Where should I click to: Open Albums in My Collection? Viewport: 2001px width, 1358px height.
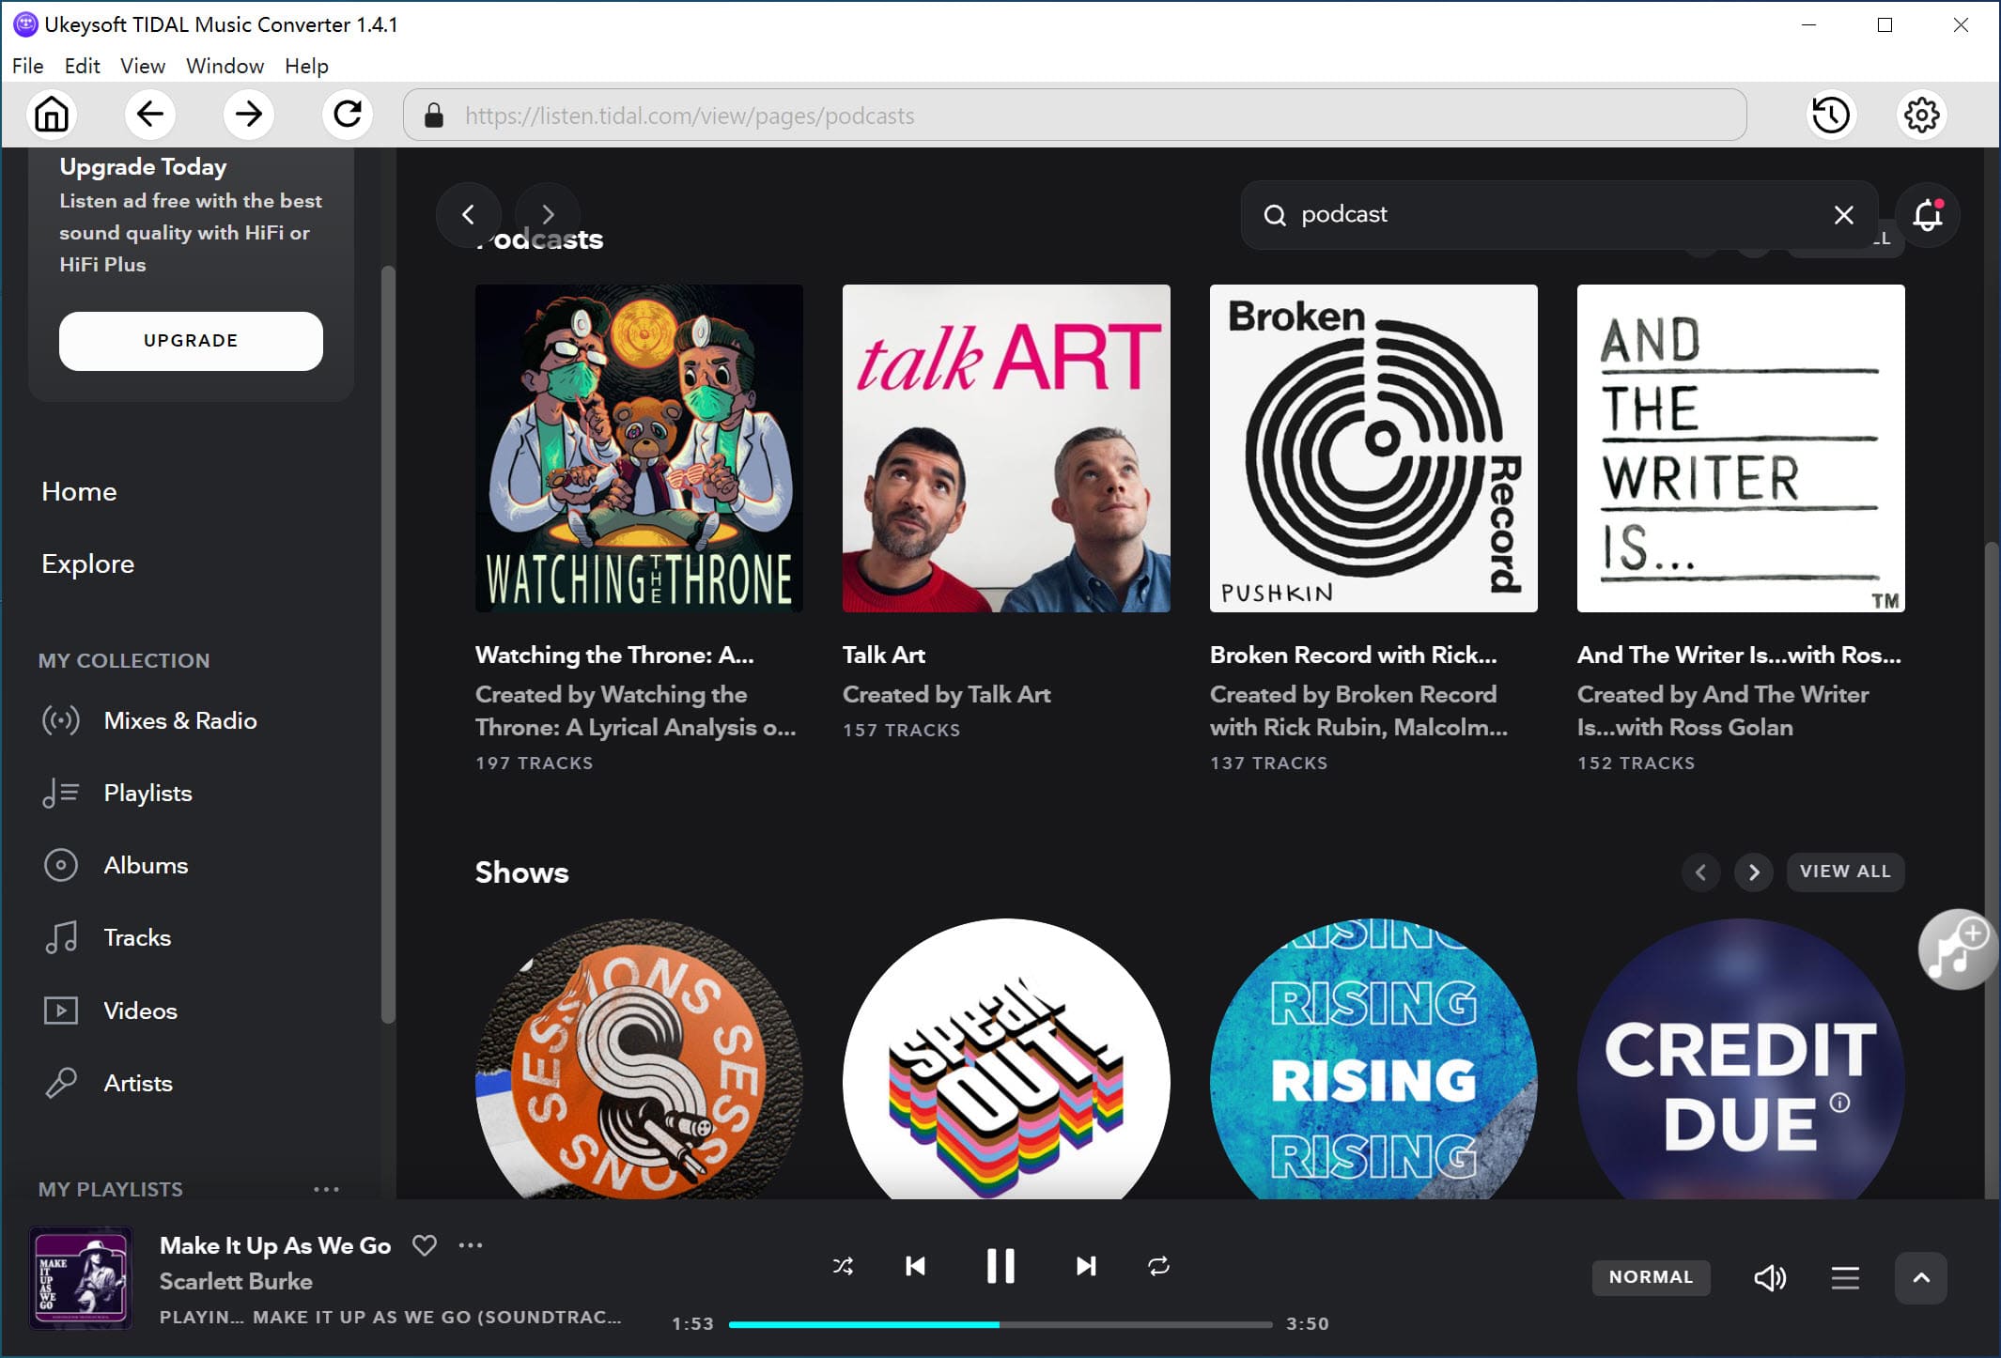[x=116, y=865]
